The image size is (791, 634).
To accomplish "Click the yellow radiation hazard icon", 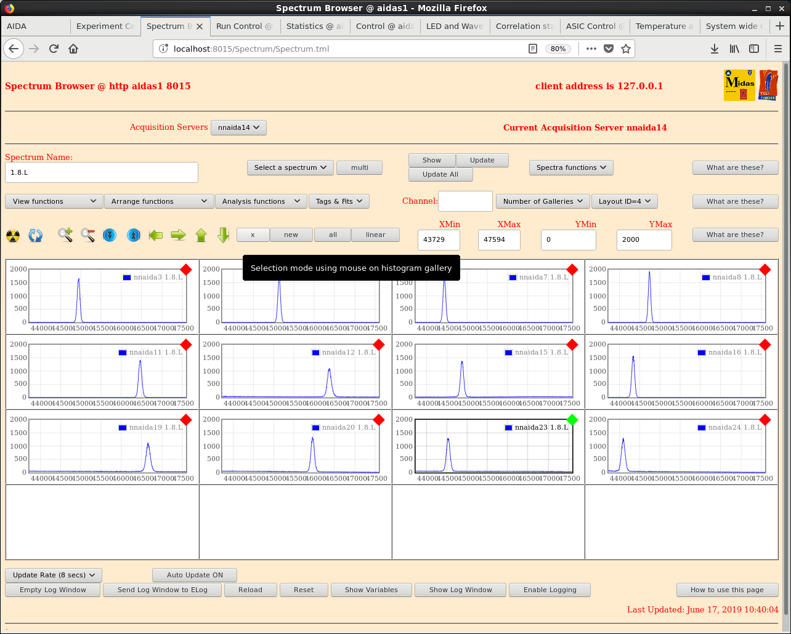I will click(x=13, y=235).
